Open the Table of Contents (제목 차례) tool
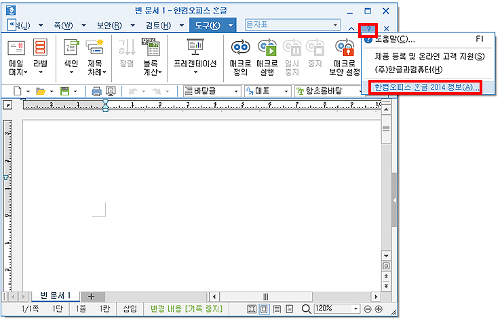Screen dimensions: 502x320 tap(96, 57)
